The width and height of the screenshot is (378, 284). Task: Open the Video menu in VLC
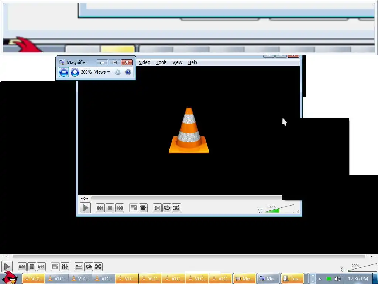point(144,62)
